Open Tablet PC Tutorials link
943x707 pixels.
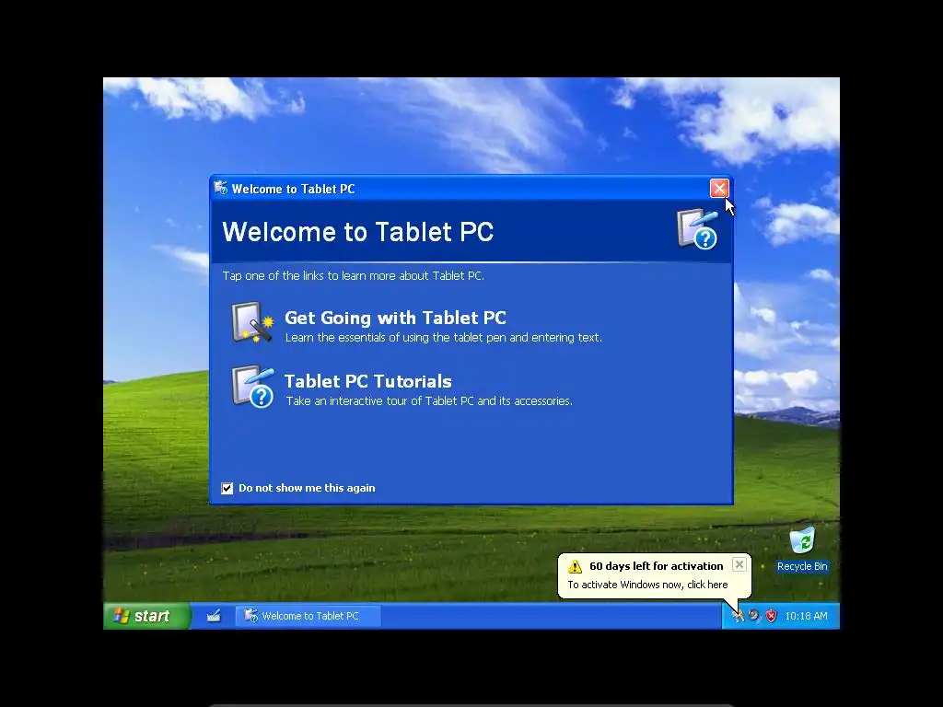[367, 381]
